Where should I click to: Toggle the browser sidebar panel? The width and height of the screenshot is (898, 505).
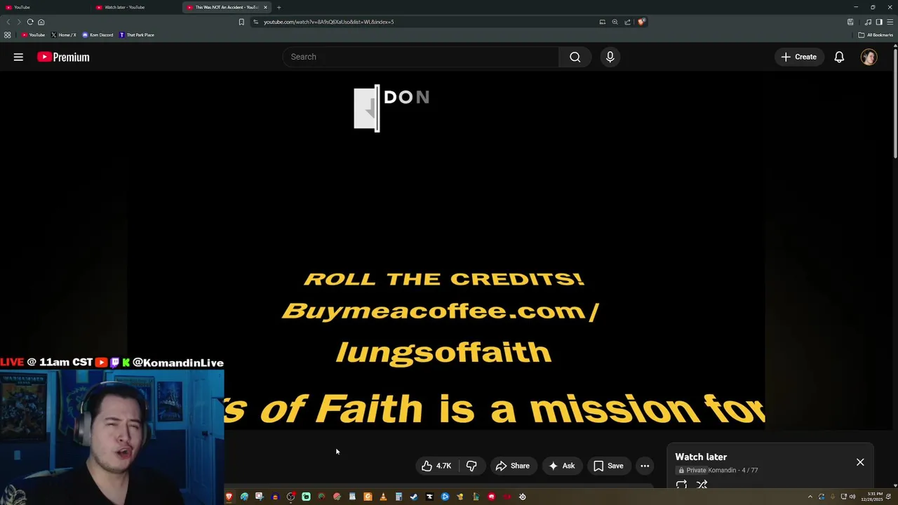click(878, 22)
